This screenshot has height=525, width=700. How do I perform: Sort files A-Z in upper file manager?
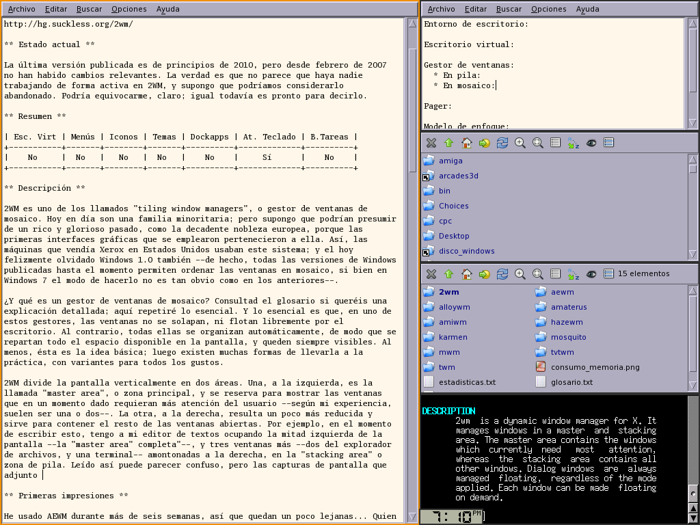tap(574, 143)
